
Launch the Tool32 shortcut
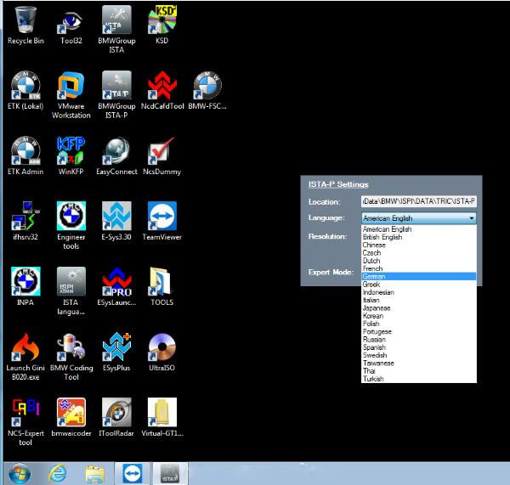71,26
